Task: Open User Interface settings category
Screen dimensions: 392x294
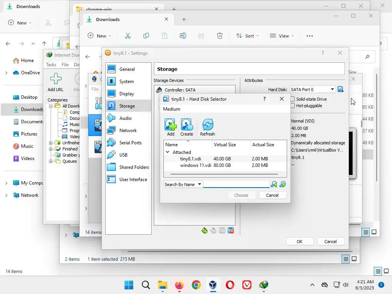Action: point(128,179)
